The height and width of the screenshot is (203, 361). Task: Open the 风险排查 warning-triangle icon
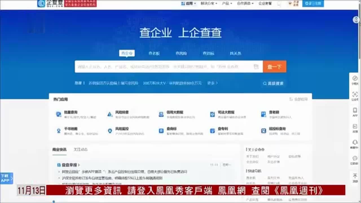[x=110, y=114]
